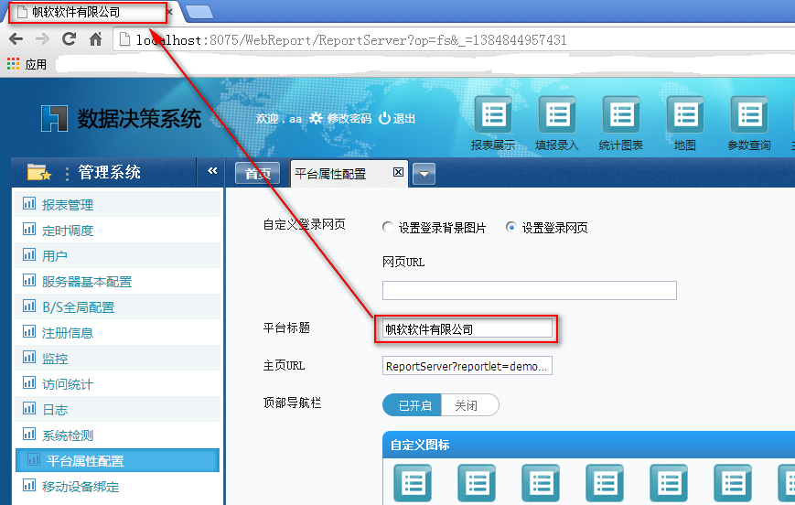Open 系统检测 in sidebar
Viewport: 795px width, 505px height.
point(118,435)
